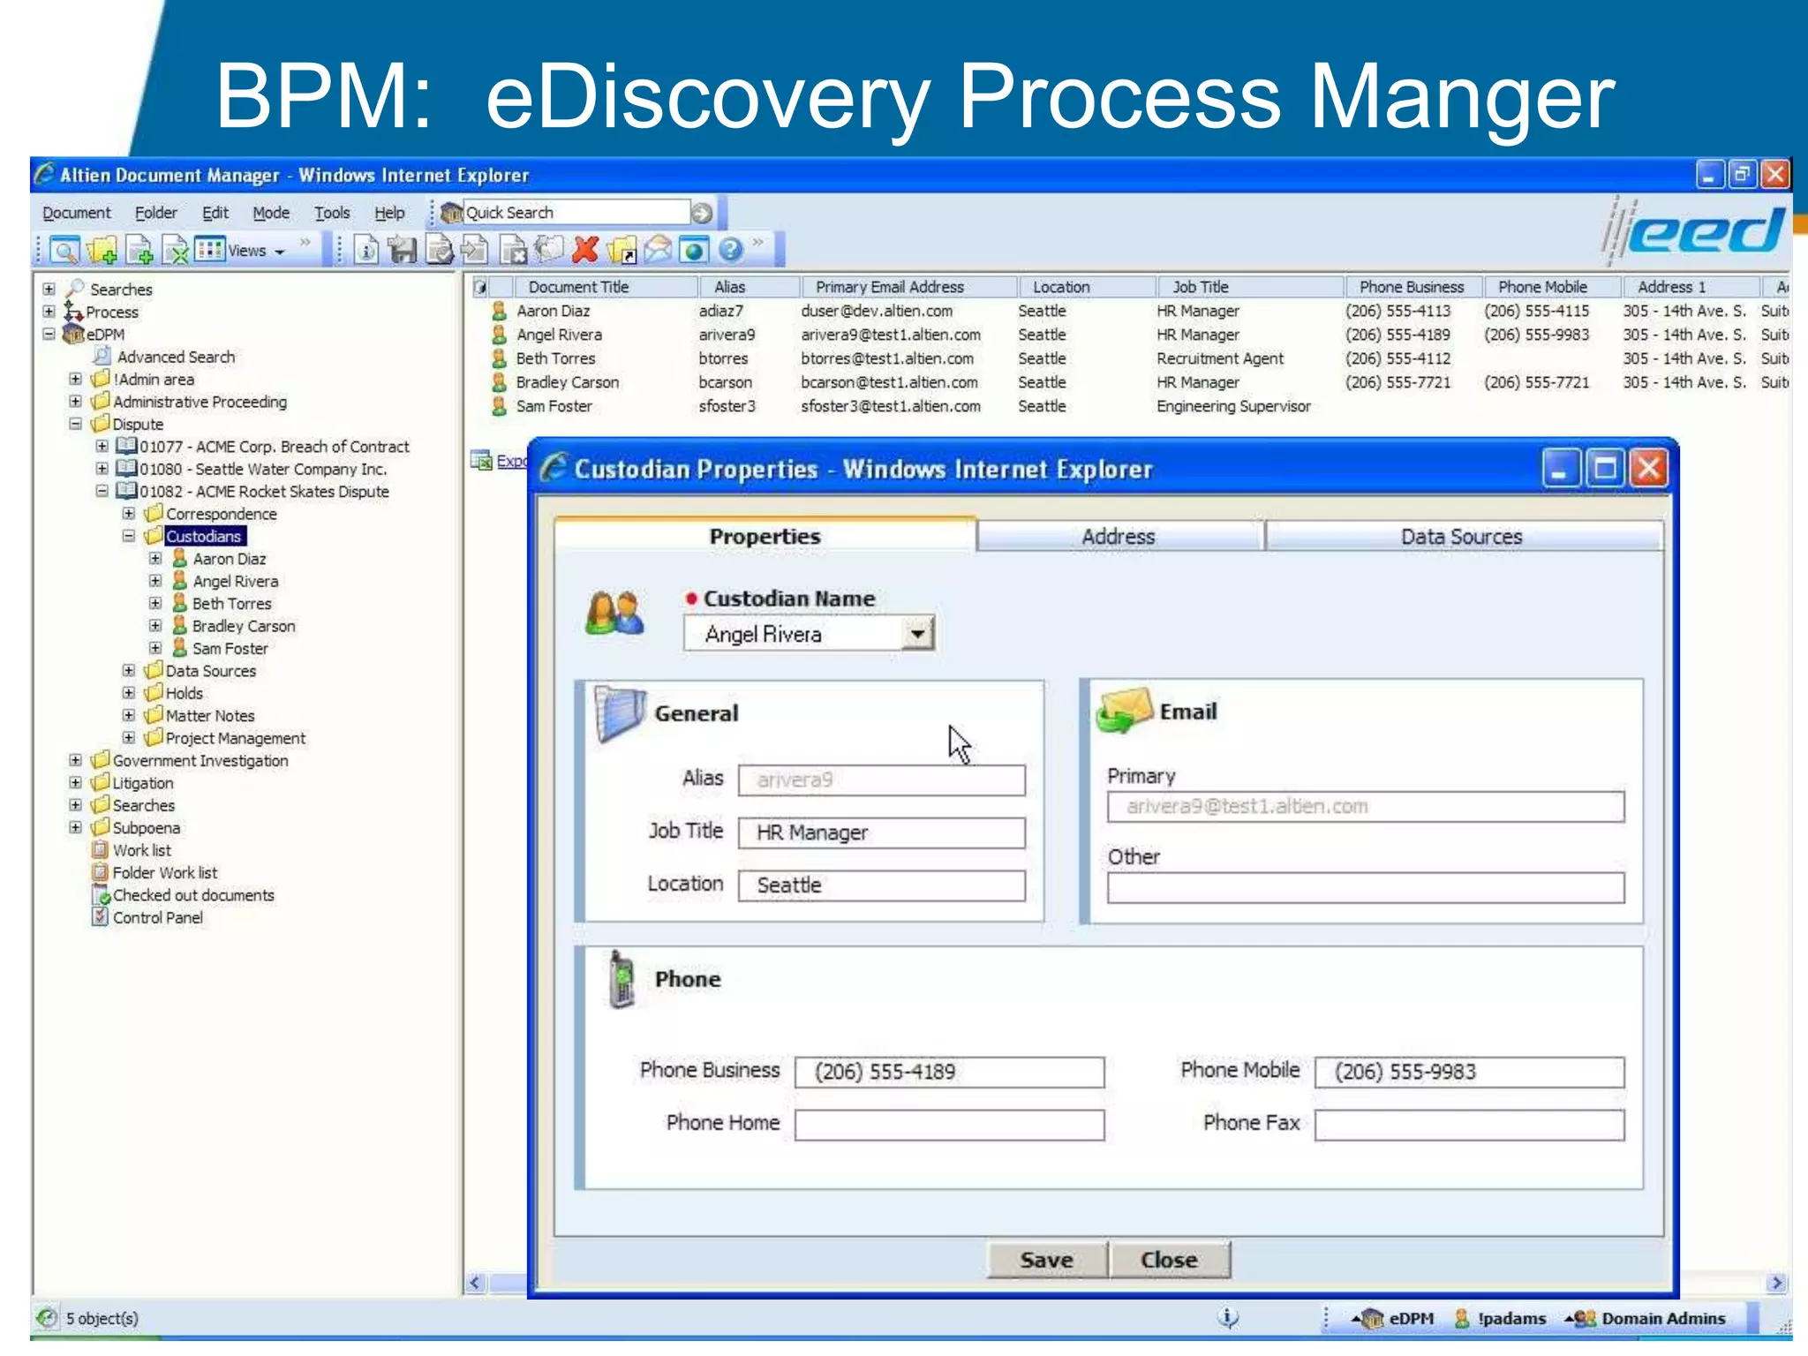Screen dimensions: 1808x1356
Task: Expand the Searches node at tree top
Action: click(49, 290)
